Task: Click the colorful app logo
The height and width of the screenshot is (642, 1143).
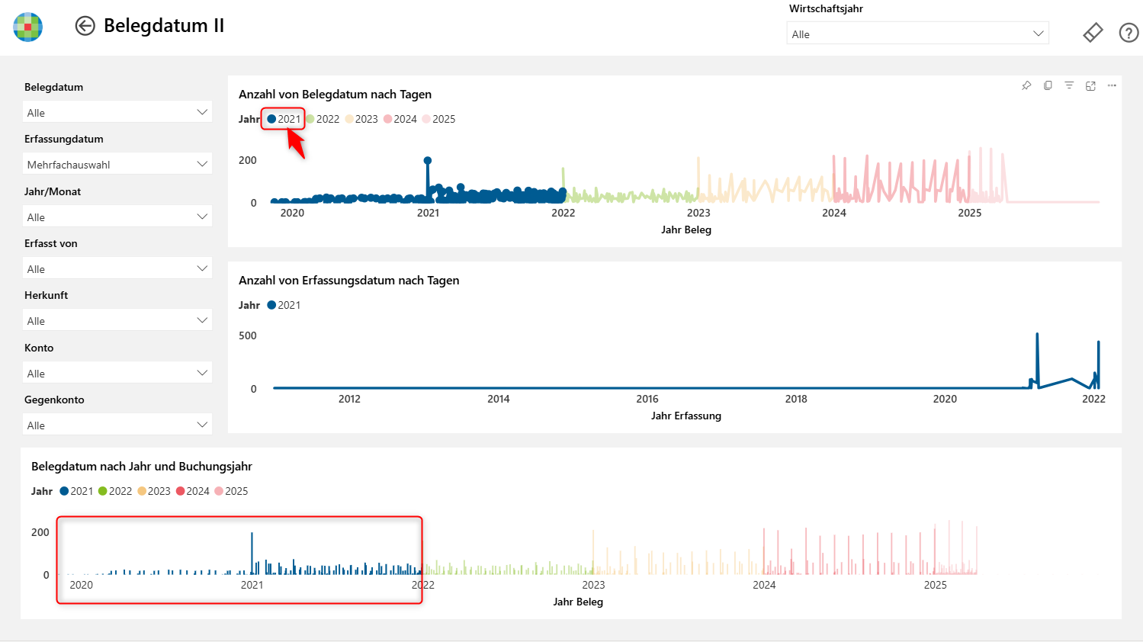Action: [28, 27]
